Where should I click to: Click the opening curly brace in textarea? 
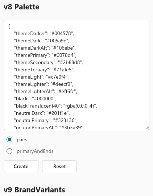pyautogui.click(x=9, y=26)
